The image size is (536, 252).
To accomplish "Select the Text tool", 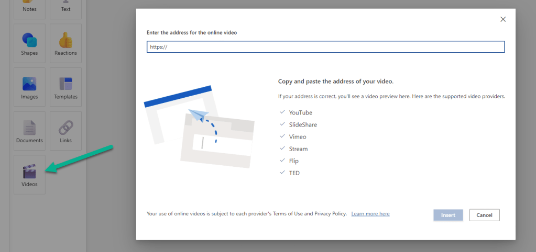I will (x=65, y=6).
